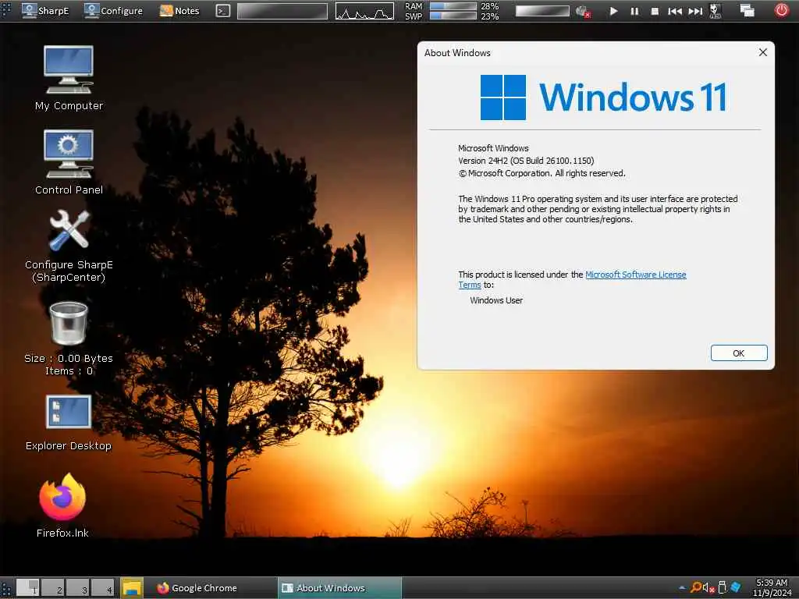Screen dimensions: 799x599
Task: Click the 'Windows User' licensee text
Action: pyautogui.click(x=496, y=300)
